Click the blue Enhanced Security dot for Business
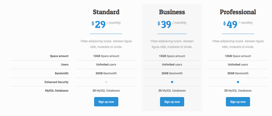This screenshot has height=116, width=272. (172, 82)
